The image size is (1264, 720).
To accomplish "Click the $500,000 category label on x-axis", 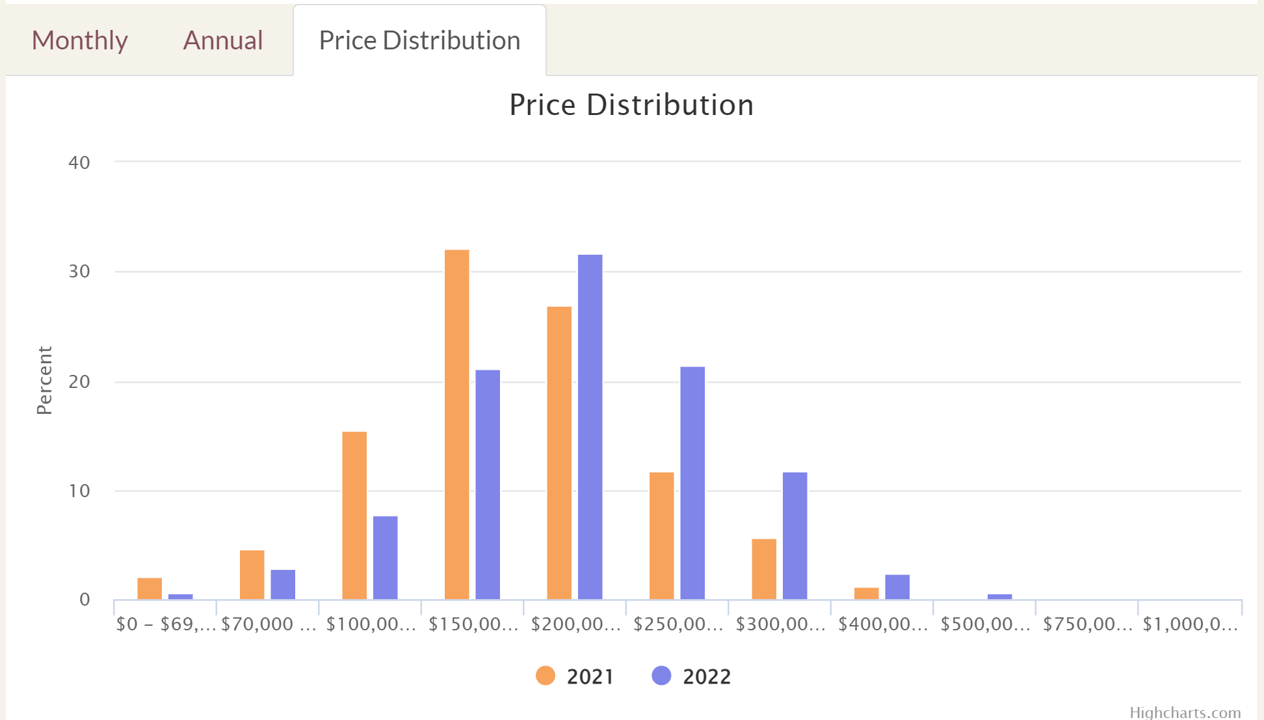I will click(x=984, y=623).
